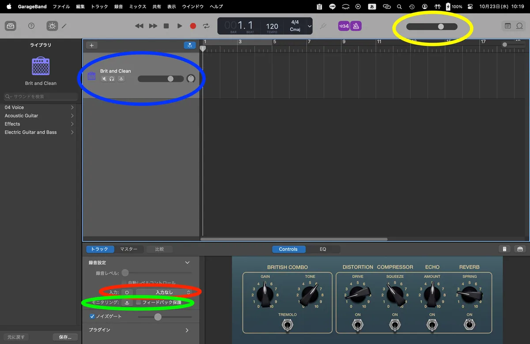Expand the プラグイン section
Viewport: 530px width, 344px height.
(187, 330)
